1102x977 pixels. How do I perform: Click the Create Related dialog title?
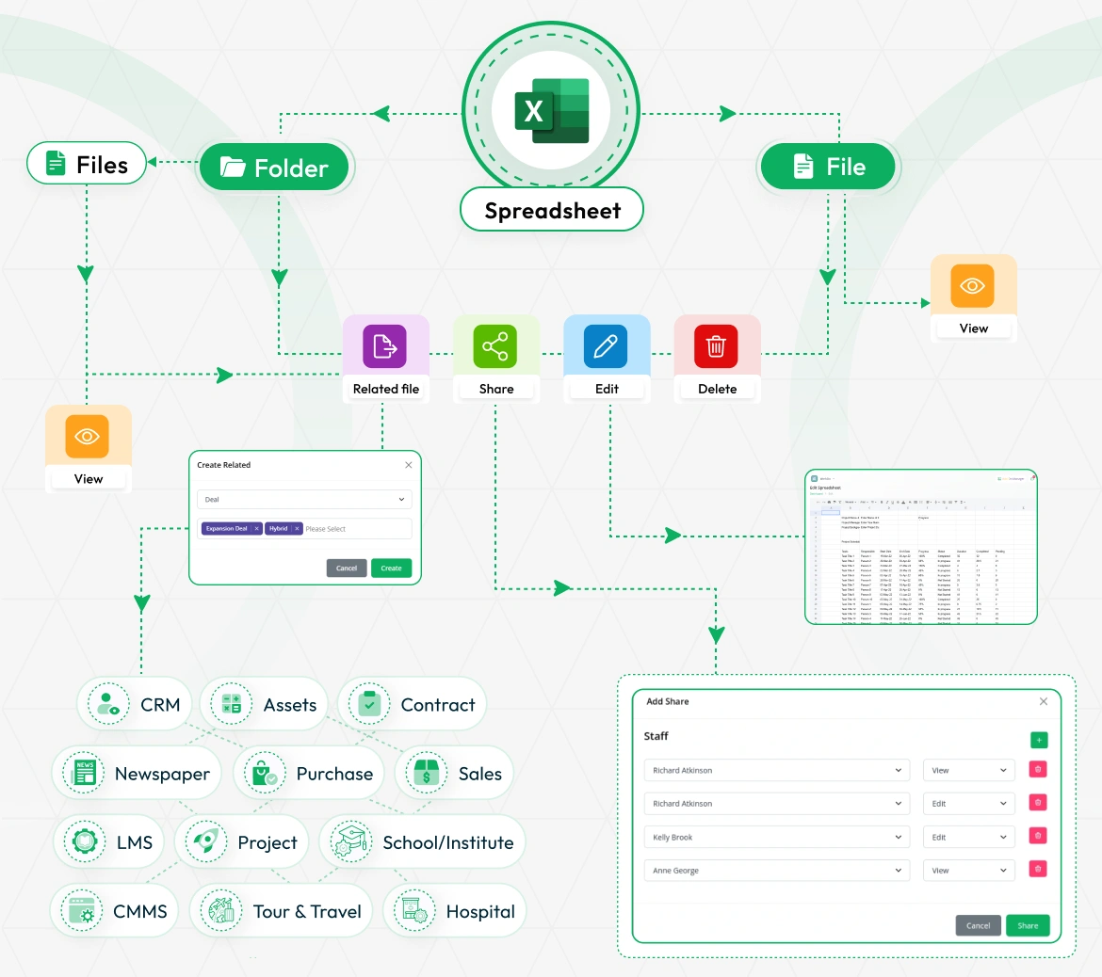(x=223, y=465)
